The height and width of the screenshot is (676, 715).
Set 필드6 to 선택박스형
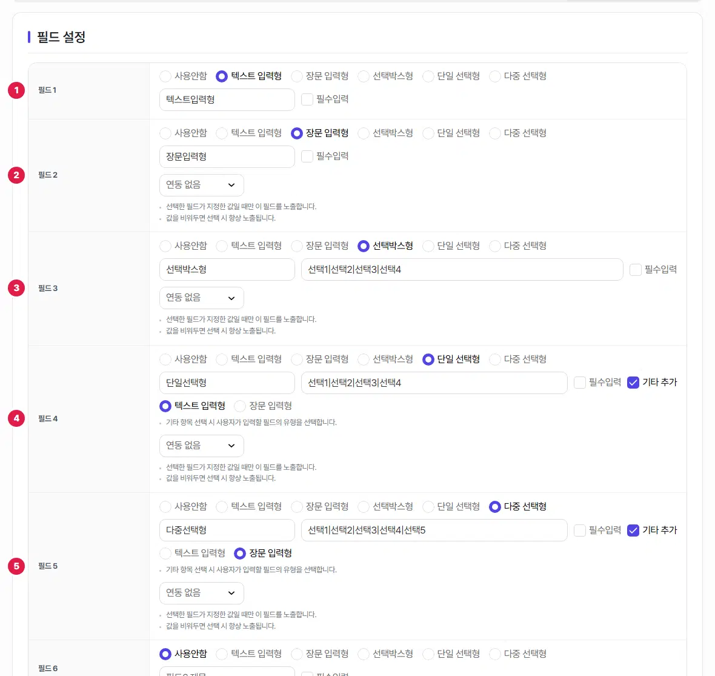[364, 654]
